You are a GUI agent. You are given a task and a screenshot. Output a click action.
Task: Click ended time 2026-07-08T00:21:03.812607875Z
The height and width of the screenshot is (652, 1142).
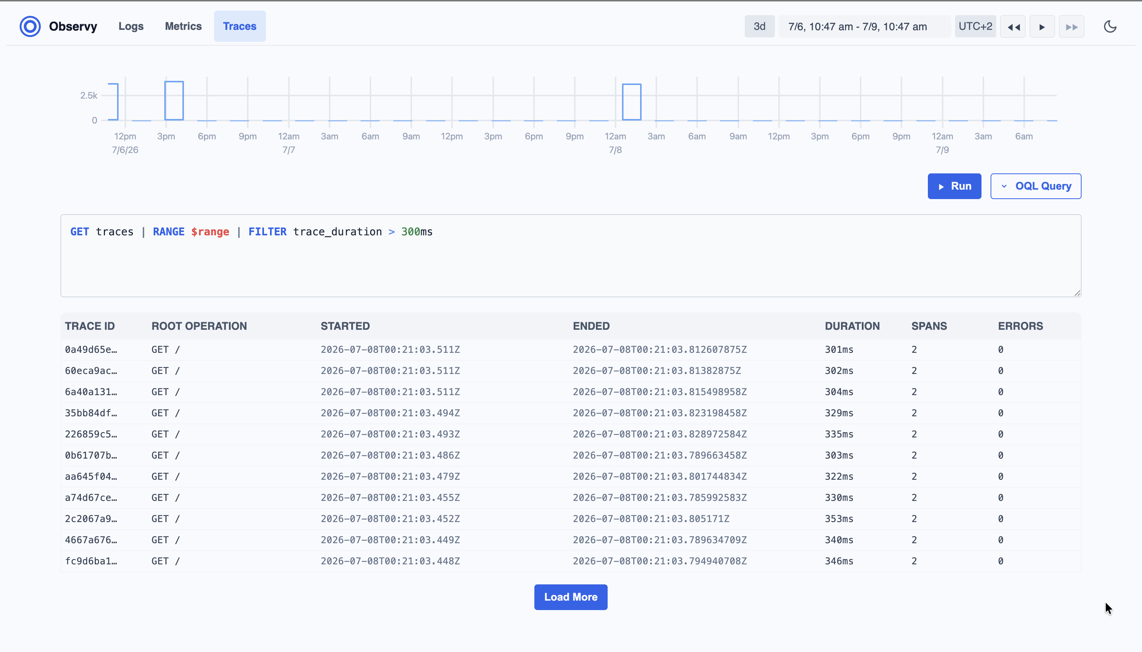[x=660, y=350]
